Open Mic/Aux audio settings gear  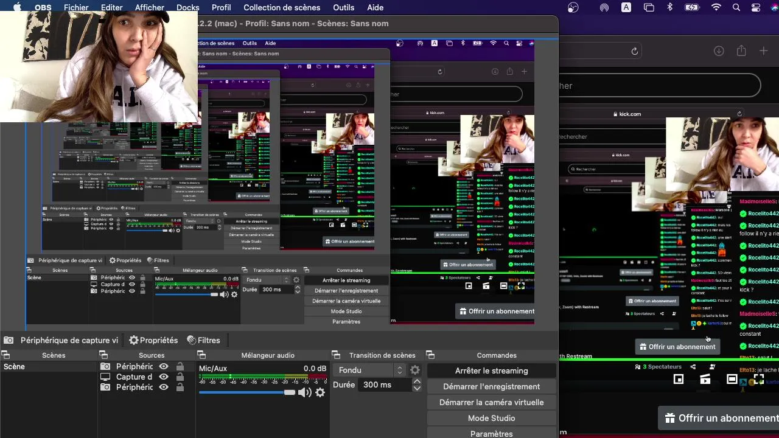coord(320,392)
